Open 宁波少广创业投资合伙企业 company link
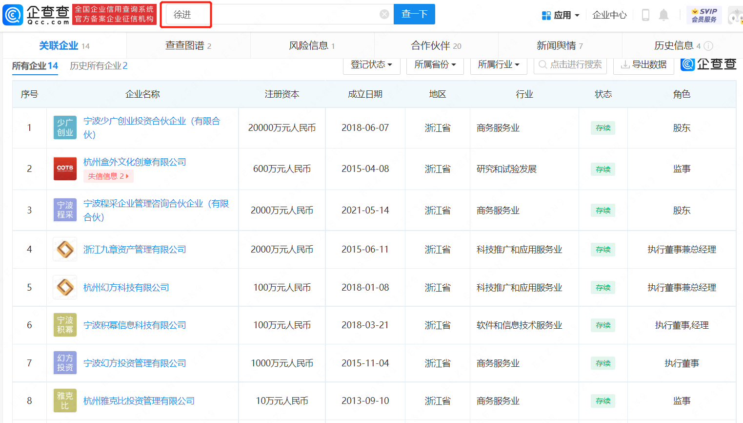The width and height of the screenshot is (743, 423). pyautogui.click(x=152, y=127)
